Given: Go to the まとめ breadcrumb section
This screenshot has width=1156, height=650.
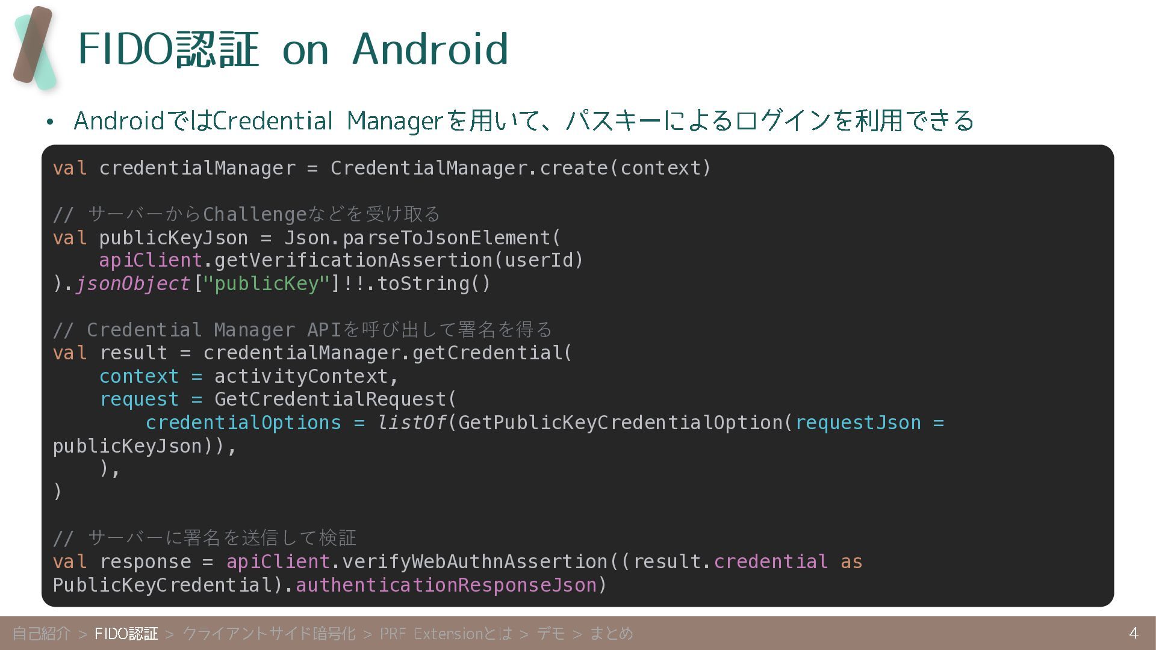Looking at the screenshot, I should [611, 633].
